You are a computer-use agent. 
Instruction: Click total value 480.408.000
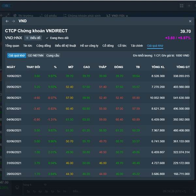(181, 130)
